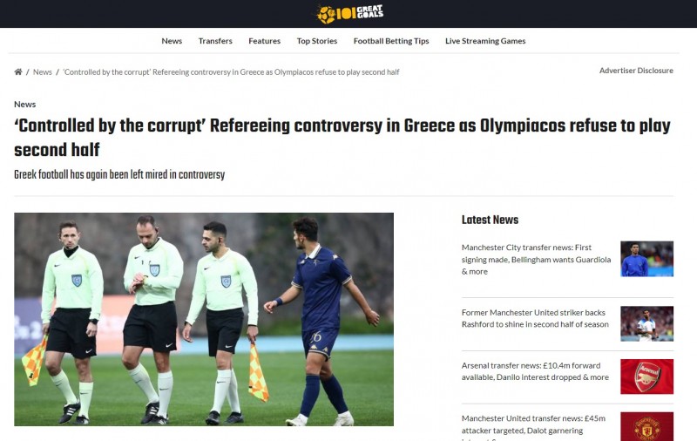Open the News navigation menu item

click(x=172, y=41)
